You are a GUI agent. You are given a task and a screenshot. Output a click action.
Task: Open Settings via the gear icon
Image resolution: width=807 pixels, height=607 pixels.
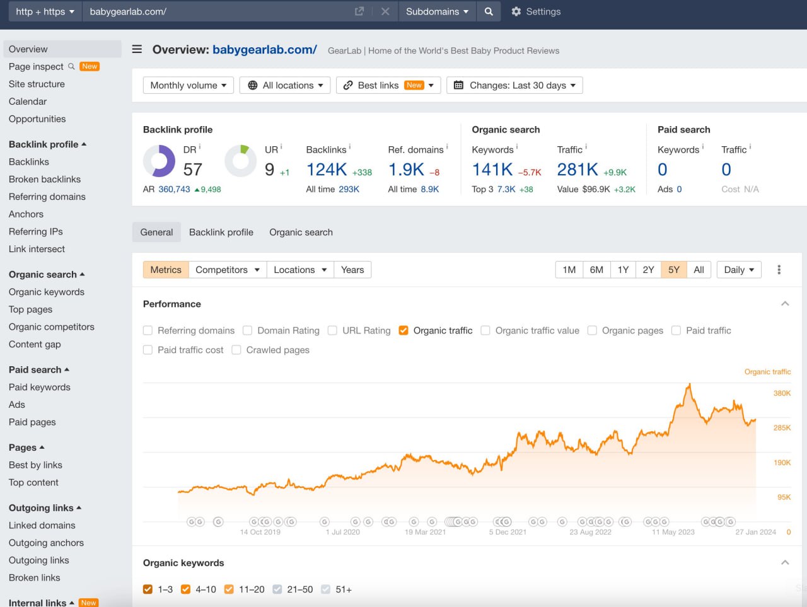click(516, 11)
